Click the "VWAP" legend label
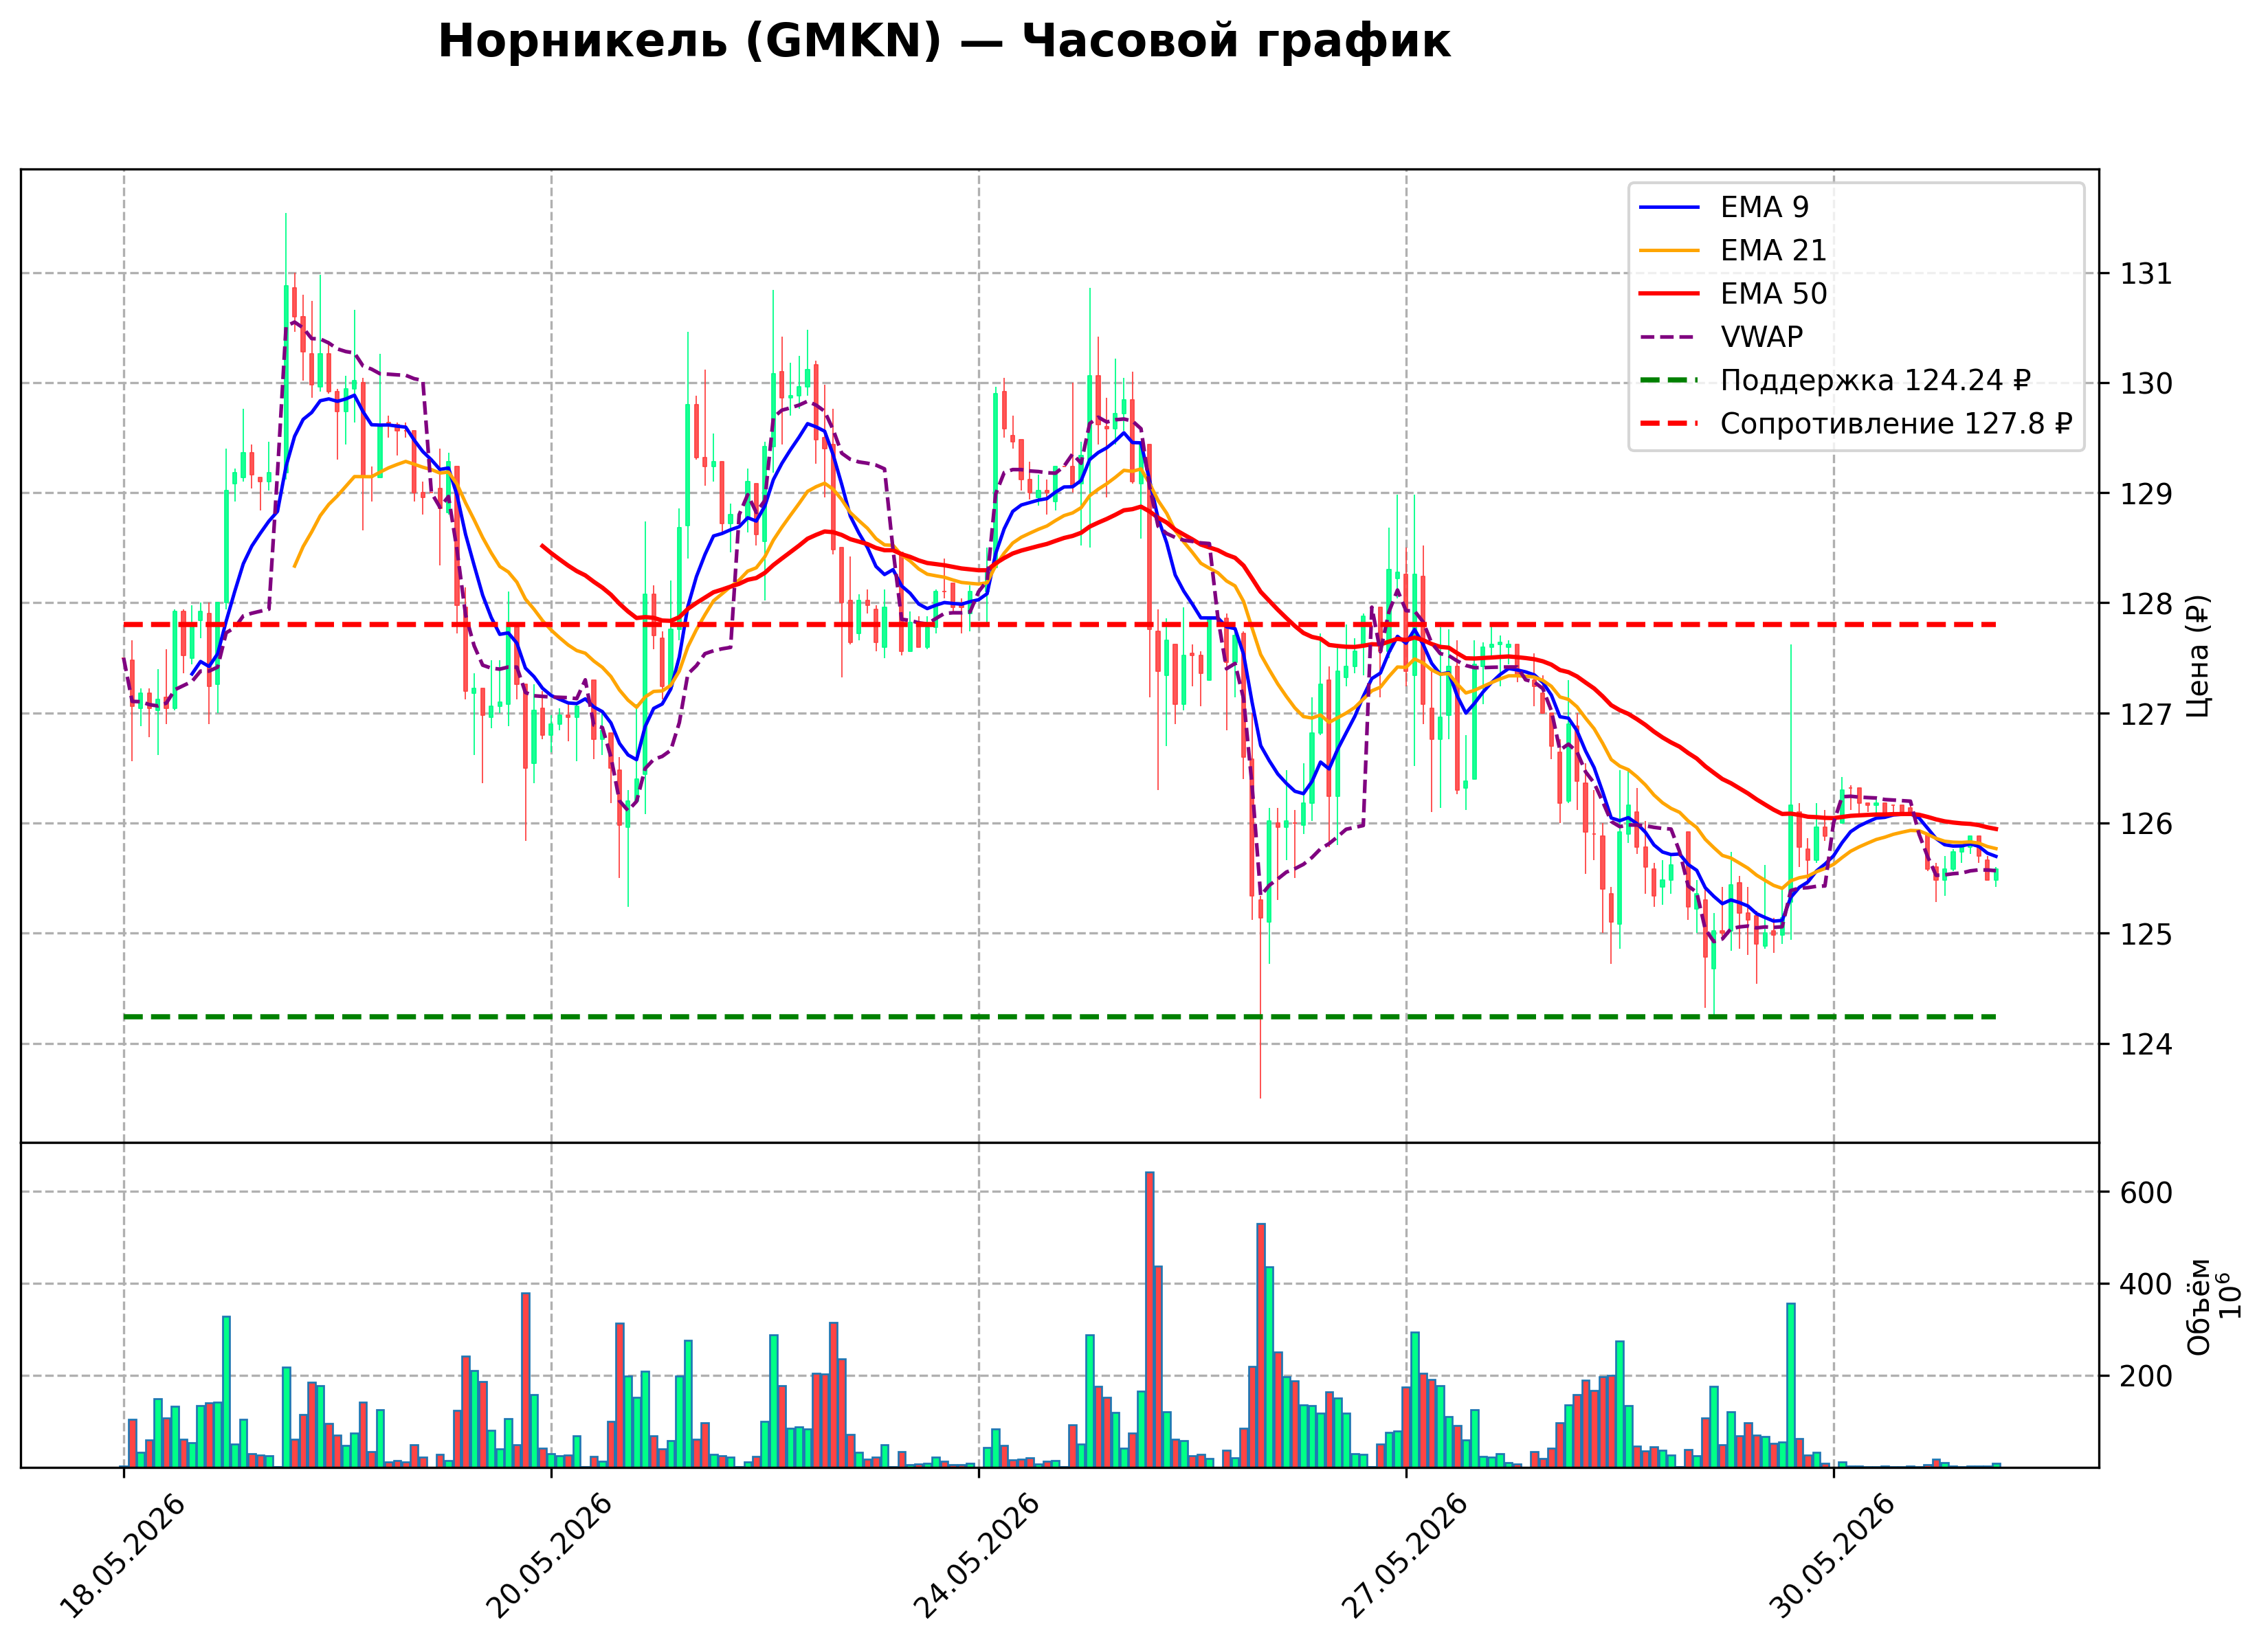Viewport: 2268px width, 1644px height. [x=1761, y=337]
